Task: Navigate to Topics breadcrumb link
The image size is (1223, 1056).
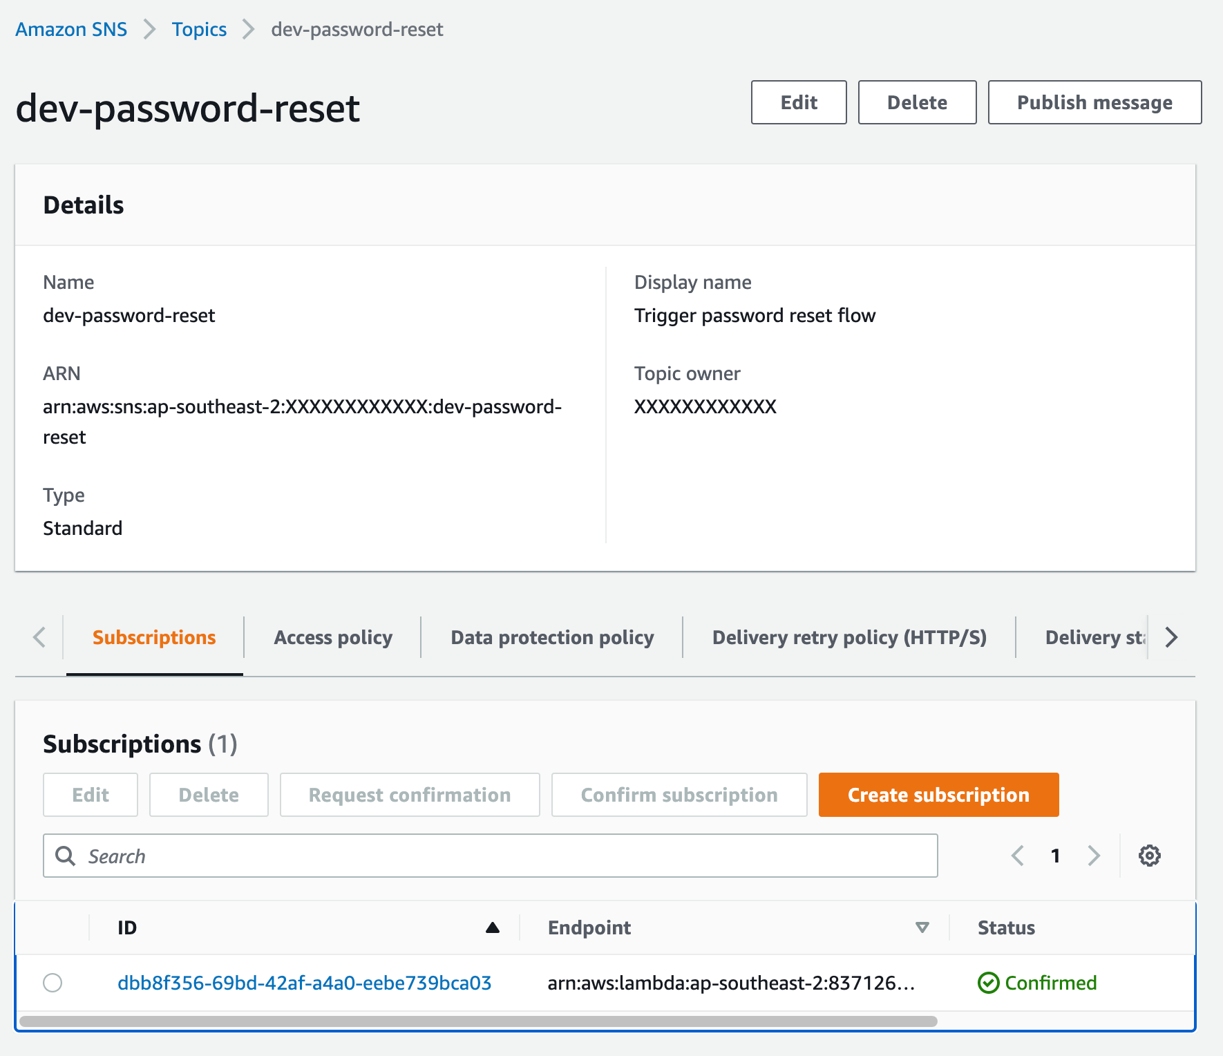Action: (x=199, y=29)
